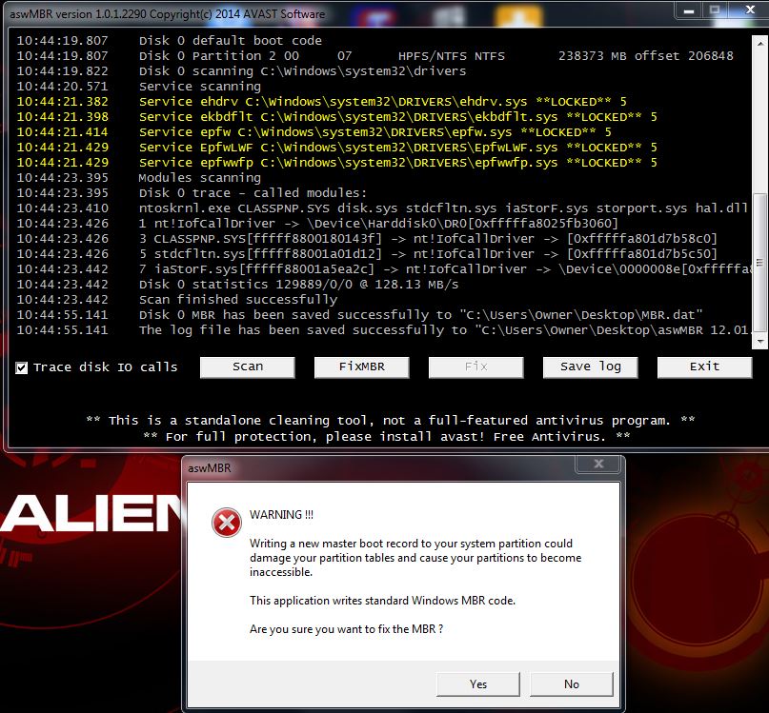This screenshot has width=769, height=713.
Task: Select the 'Disk 0 default boot code' log line
Action: point(170,41)
